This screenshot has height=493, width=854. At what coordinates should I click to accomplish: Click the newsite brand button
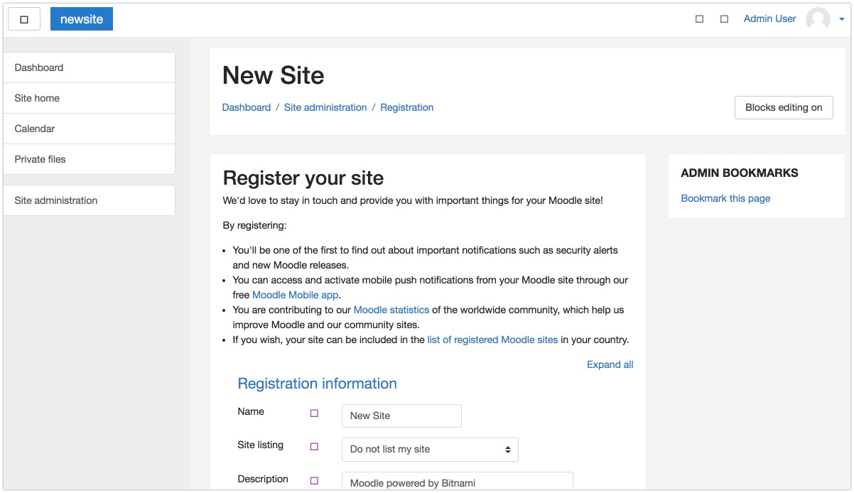point(82,19)
